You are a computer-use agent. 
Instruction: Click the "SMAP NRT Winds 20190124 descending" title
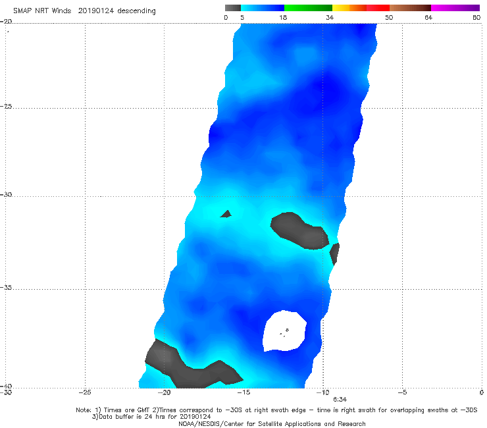coord(84,11)
